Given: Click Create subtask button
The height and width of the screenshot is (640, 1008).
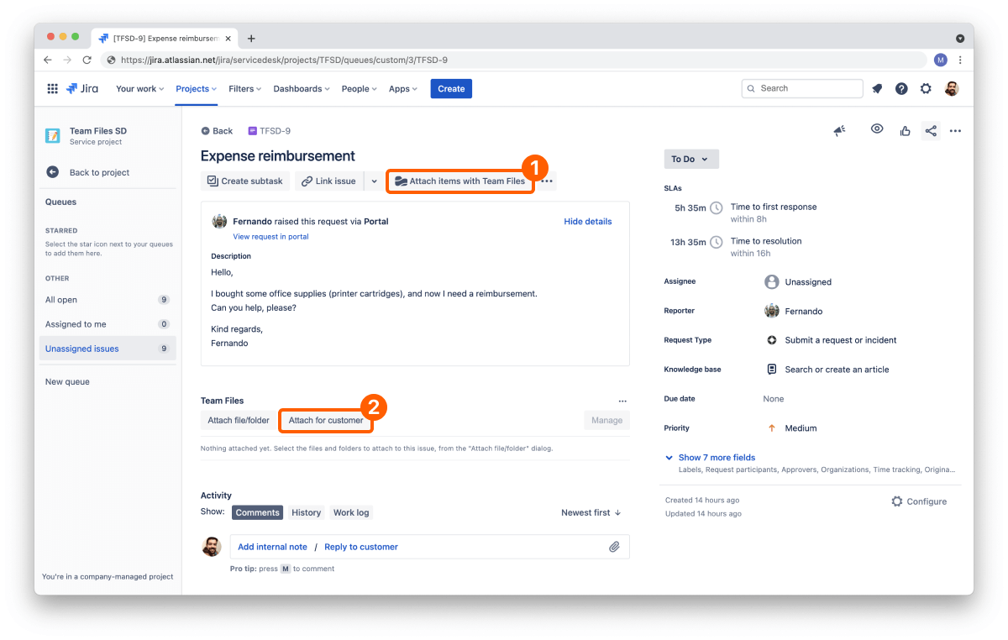Looking at the screenshot, I should click(245, 181).
